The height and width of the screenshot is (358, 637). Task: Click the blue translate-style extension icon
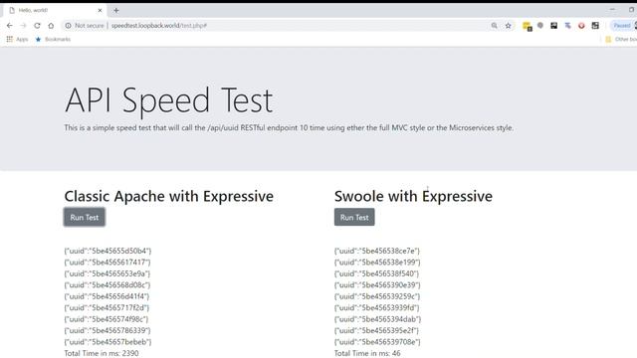tap(567, 26)
